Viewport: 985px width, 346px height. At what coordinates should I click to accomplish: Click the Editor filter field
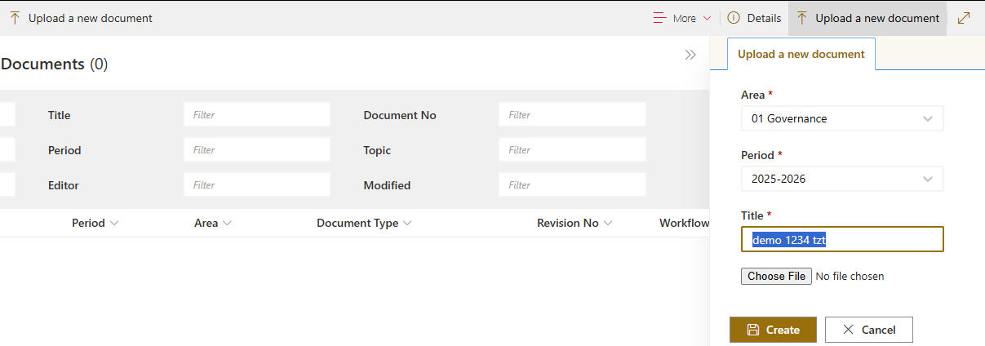pos(257,185)
